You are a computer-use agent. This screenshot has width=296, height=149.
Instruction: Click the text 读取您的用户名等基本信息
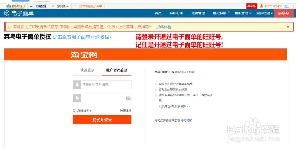tap(176, 84)
